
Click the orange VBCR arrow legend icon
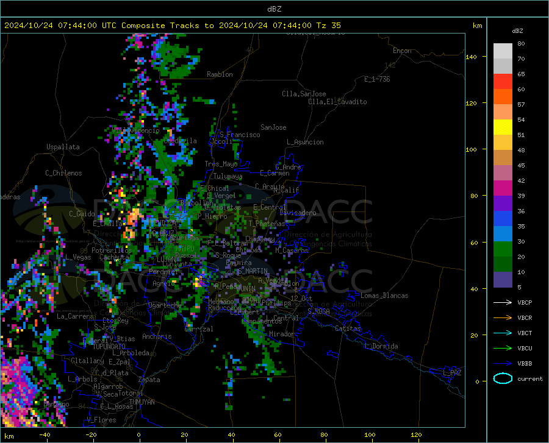click(503, 317)
